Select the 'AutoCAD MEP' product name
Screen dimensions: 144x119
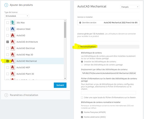(23, 67)
